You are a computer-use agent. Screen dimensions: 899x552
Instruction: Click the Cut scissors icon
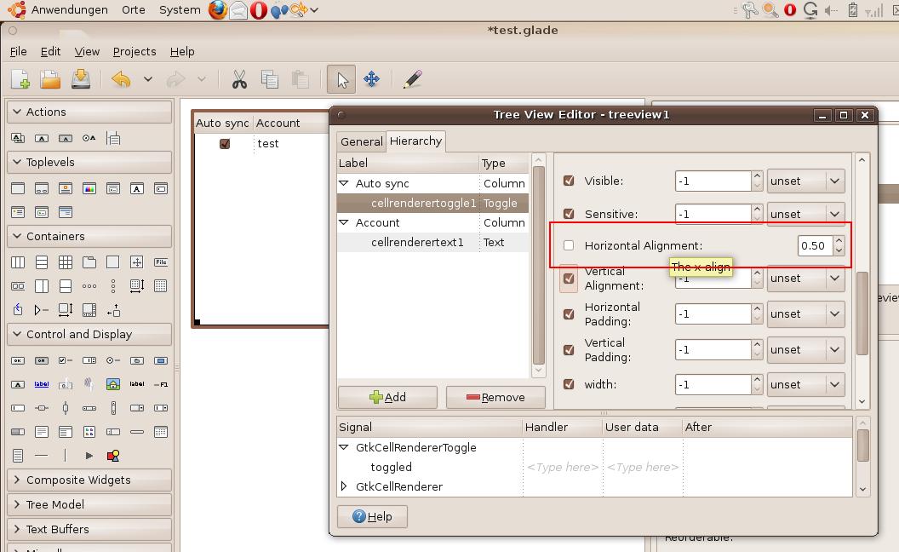click(239, 80)
